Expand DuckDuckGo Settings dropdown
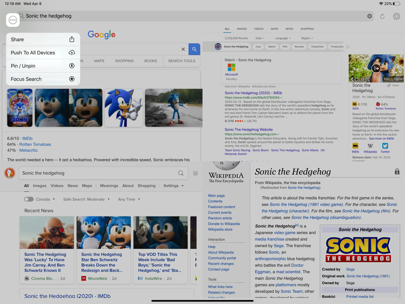Screen dimensions: 405x304 (173, 186)
